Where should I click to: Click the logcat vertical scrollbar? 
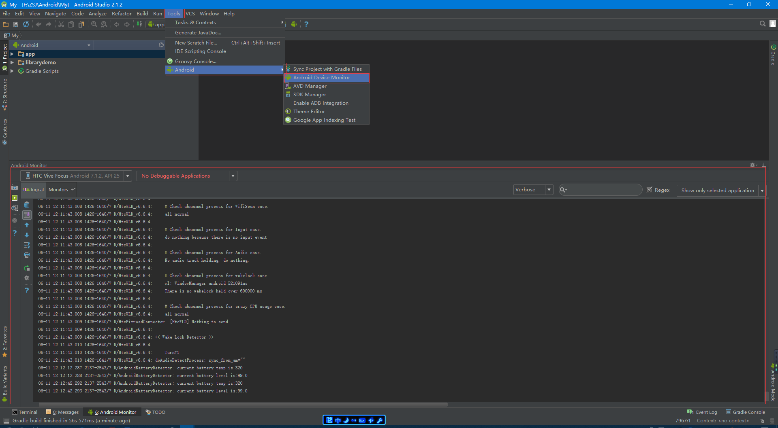tap(766, 396)
